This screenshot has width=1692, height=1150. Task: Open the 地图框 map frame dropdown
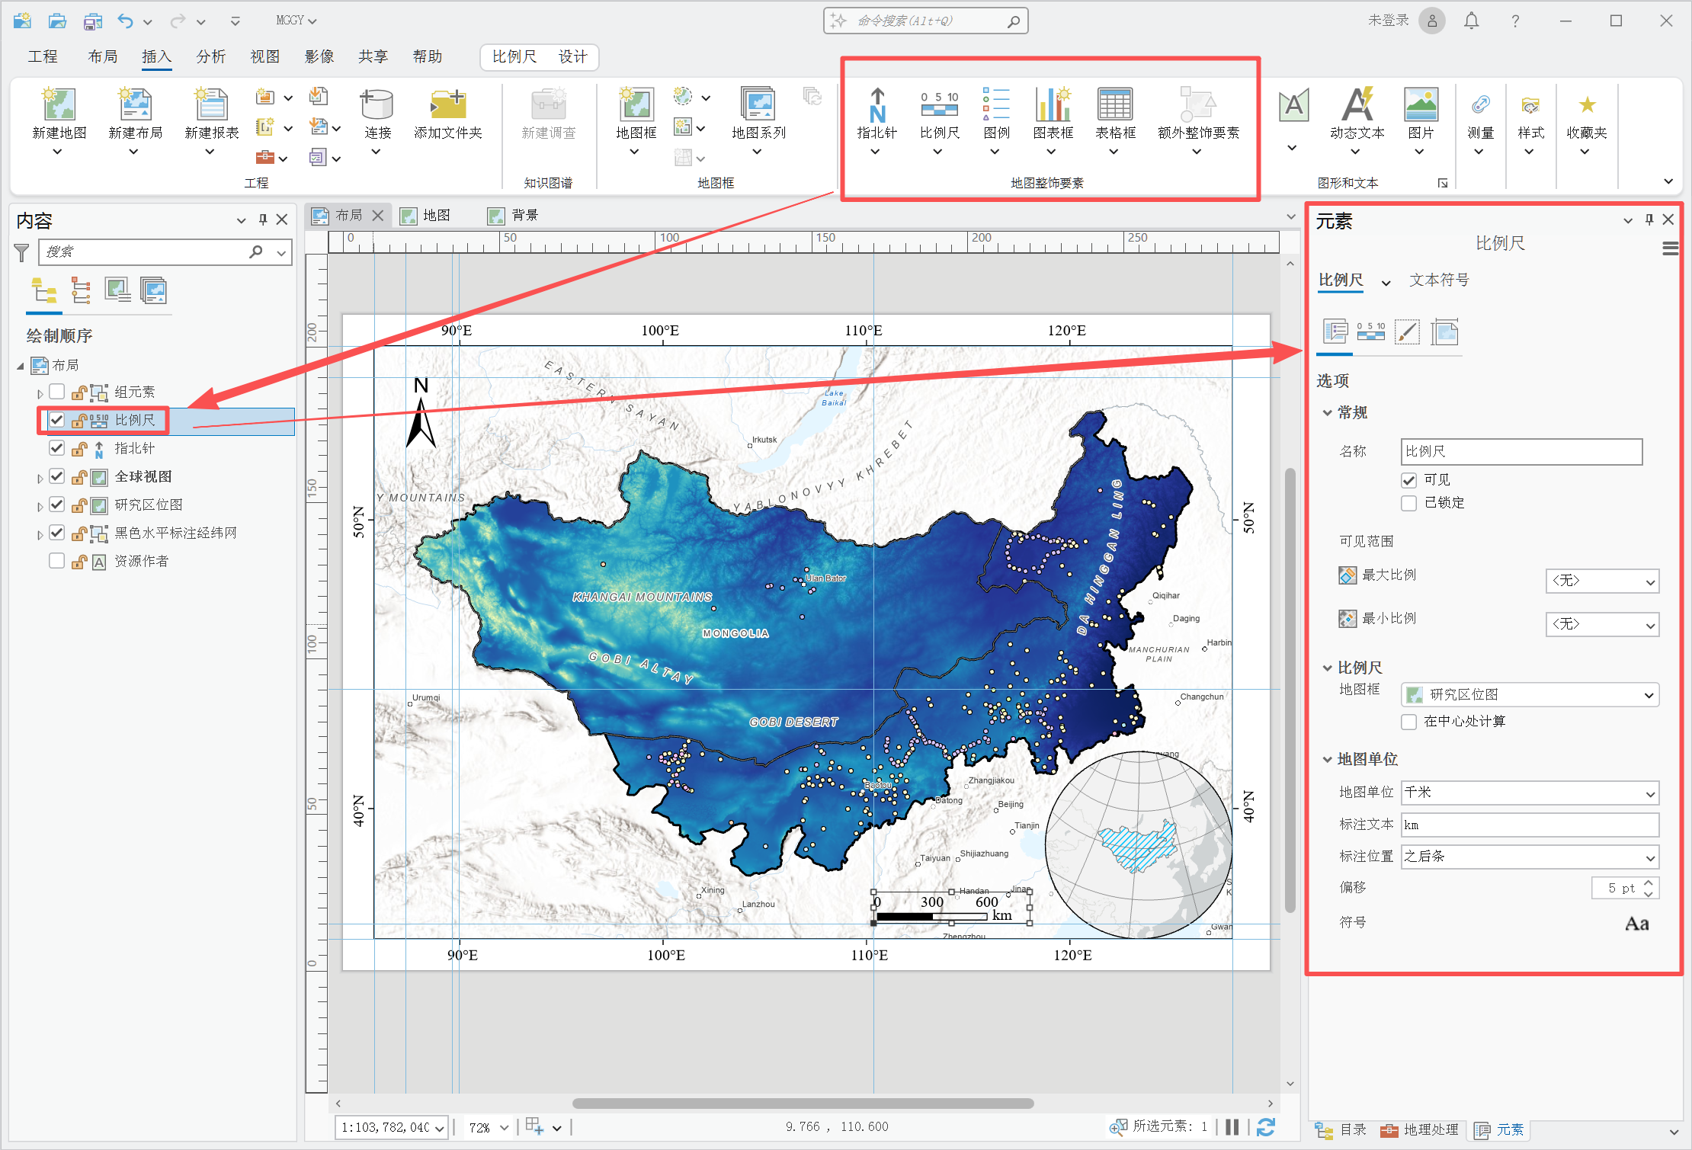point(1529,694)
